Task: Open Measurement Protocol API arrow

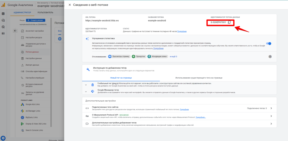Action: 271,116
